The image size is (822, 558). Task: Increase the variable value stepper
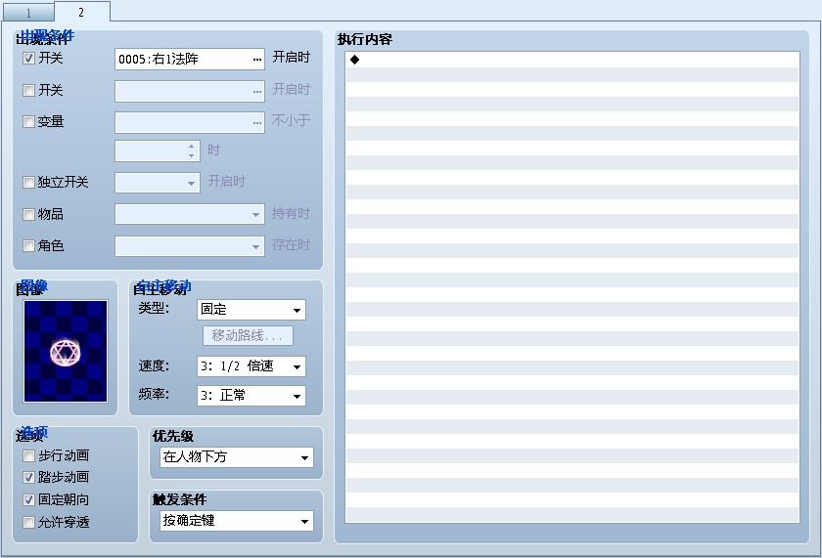click(x=192, y=147)
